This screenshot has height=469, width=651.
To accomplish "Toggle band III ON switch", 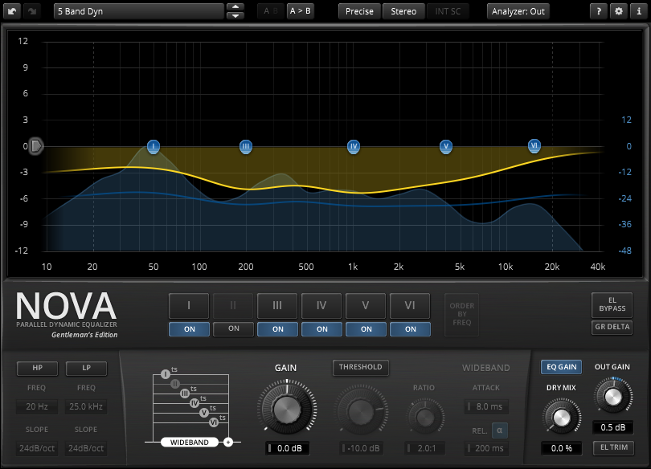I will (278, 329).
